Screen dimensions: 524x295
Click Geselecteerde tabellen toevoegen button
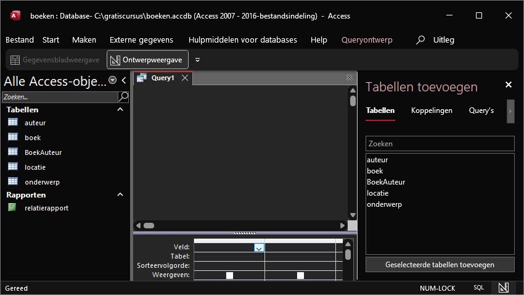click(440, 265)
